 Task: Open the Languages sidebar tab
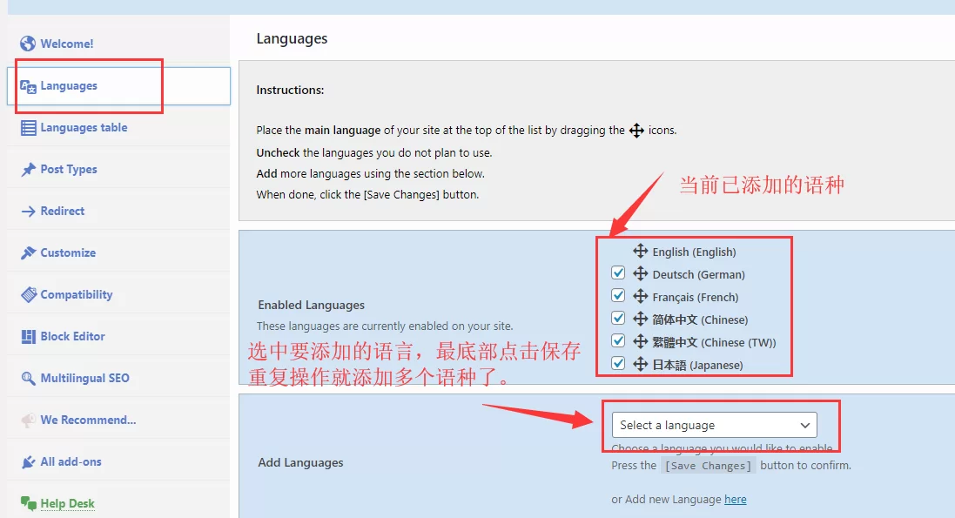pos(118,86)
